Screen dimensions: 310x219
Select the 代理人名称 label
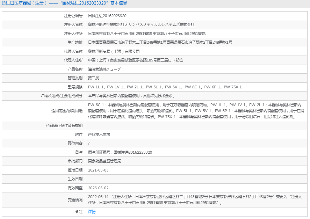[73, 51]
